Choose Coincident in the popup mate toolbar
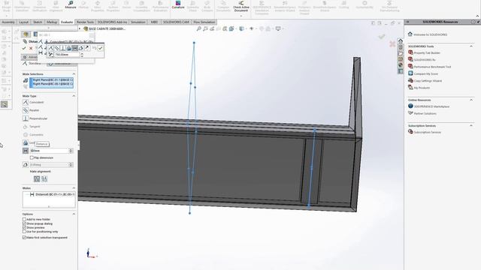Image resolution: width=481 pixels, height=270 pixels. [51, 48]
